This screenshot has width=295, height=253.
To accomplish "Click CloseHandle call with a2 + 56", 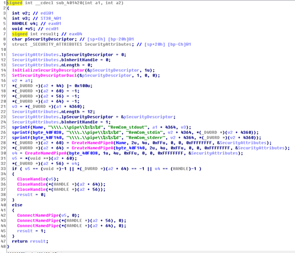I will (x=61, y=190).
